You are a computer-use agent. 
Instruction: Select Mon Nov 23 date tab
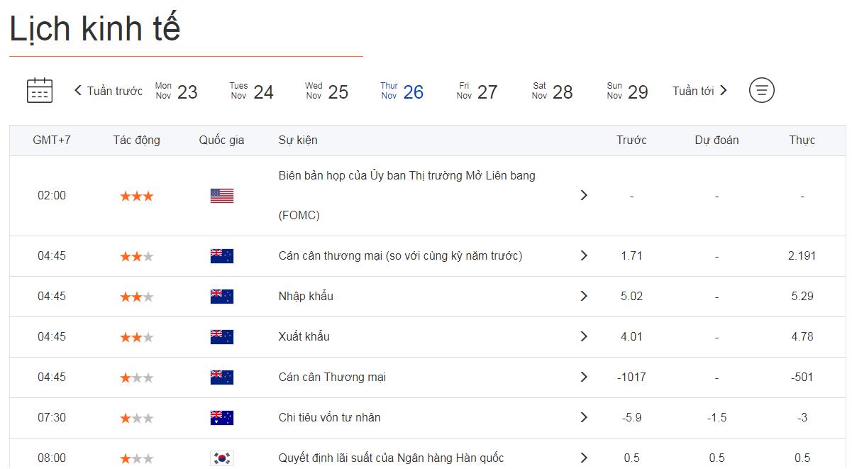[x=177, y=92]
